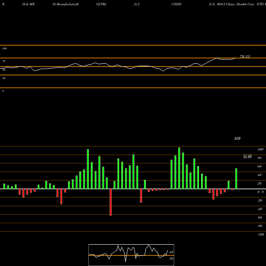Click the 'SI(TM)' header text

click(x=102, y=4)
